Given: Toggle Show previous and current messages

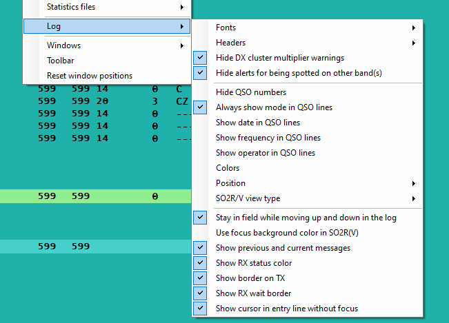Looking at the screenshot, I should [308, 248].
